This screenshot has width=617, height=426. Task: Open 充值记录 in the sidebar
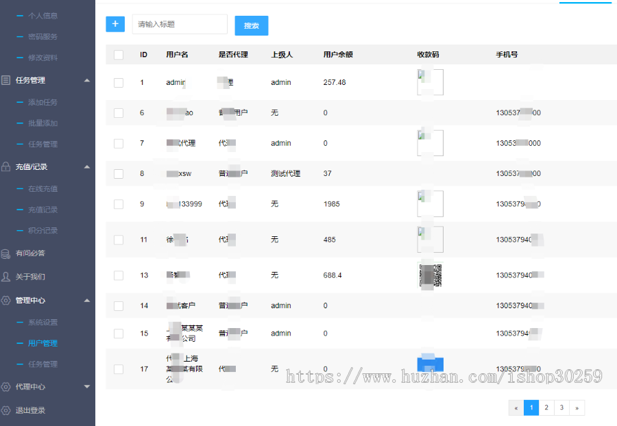pos(43,210)
